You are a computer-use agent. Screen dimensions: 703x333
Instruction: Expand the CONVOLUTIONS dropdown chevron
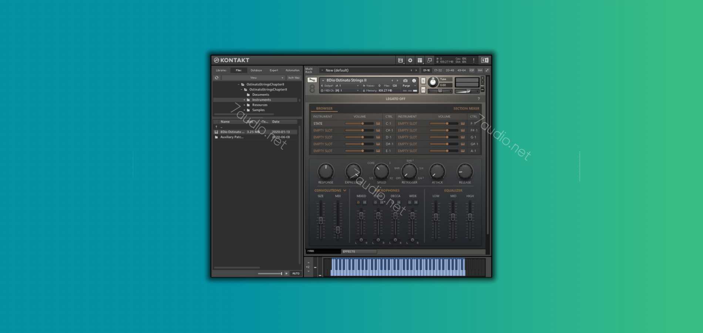coord(344,191)
